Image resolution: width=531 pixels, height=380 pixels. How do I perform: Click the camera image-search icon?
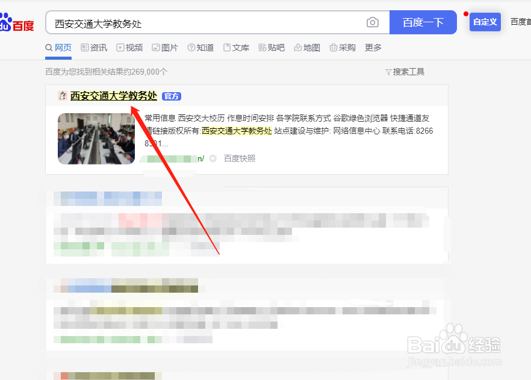coord(373,22)
